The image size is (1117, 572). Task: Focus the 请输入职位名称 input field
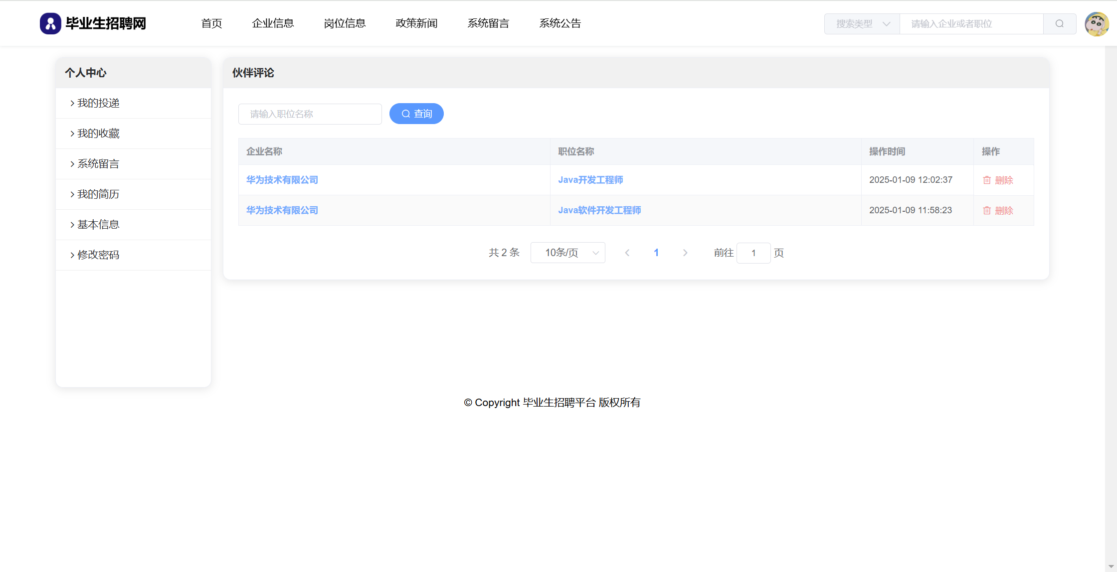(310, 114)
